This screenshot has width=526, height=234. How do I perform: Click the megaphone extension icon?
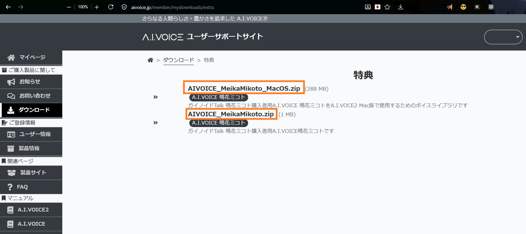(450, 7)
